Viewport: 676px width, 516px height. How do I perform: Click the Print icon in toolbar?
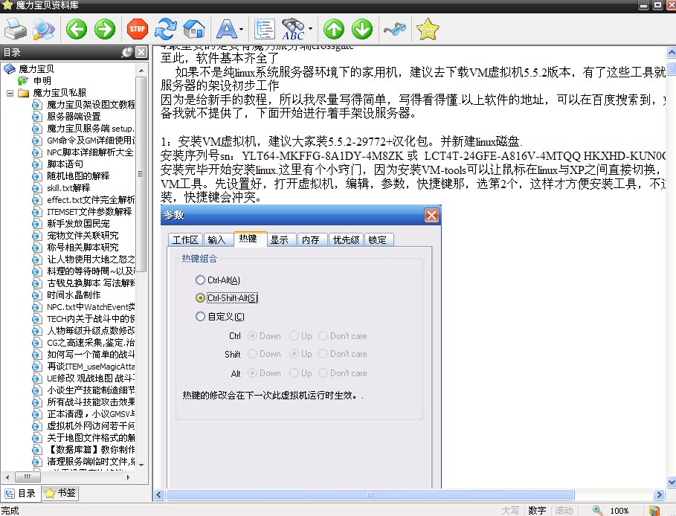pos(16,30)
